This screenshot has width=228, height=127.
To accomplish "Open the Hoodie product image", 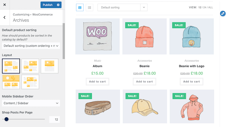I will point(192,106).
